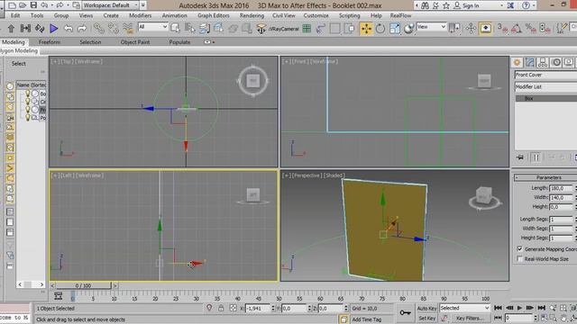Click the Set Key button

(x=426, y=318)
